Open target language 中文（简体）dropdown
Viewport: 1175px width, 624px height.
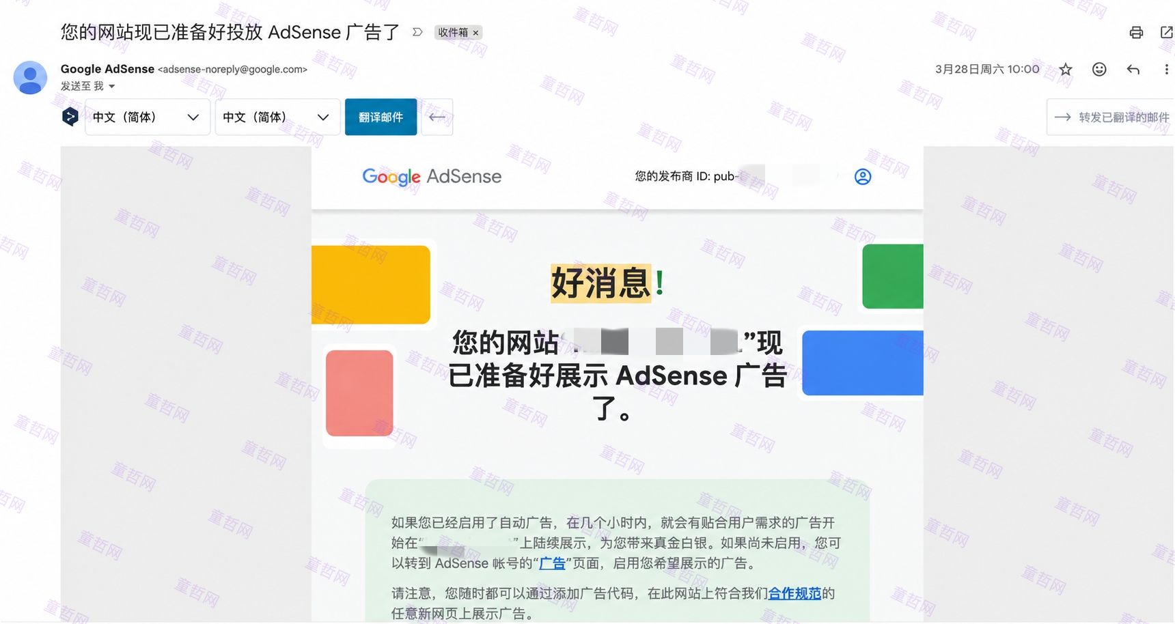(277, 117)
